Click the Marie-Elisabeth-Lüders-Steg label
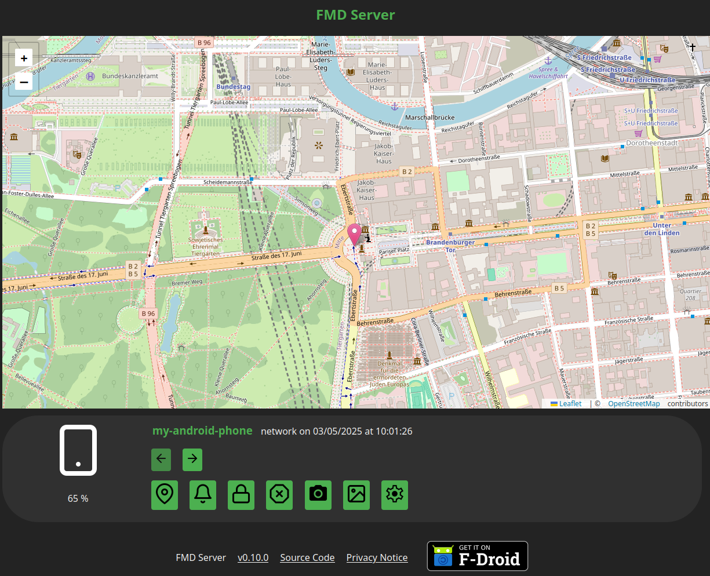Image resolution: width=710 pixels, height=576 pixels. pos(321,56)
